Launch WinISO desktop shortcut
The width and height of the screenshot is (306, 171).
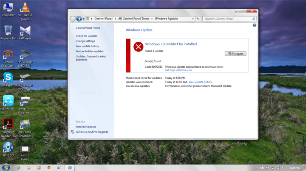[8, 149]
